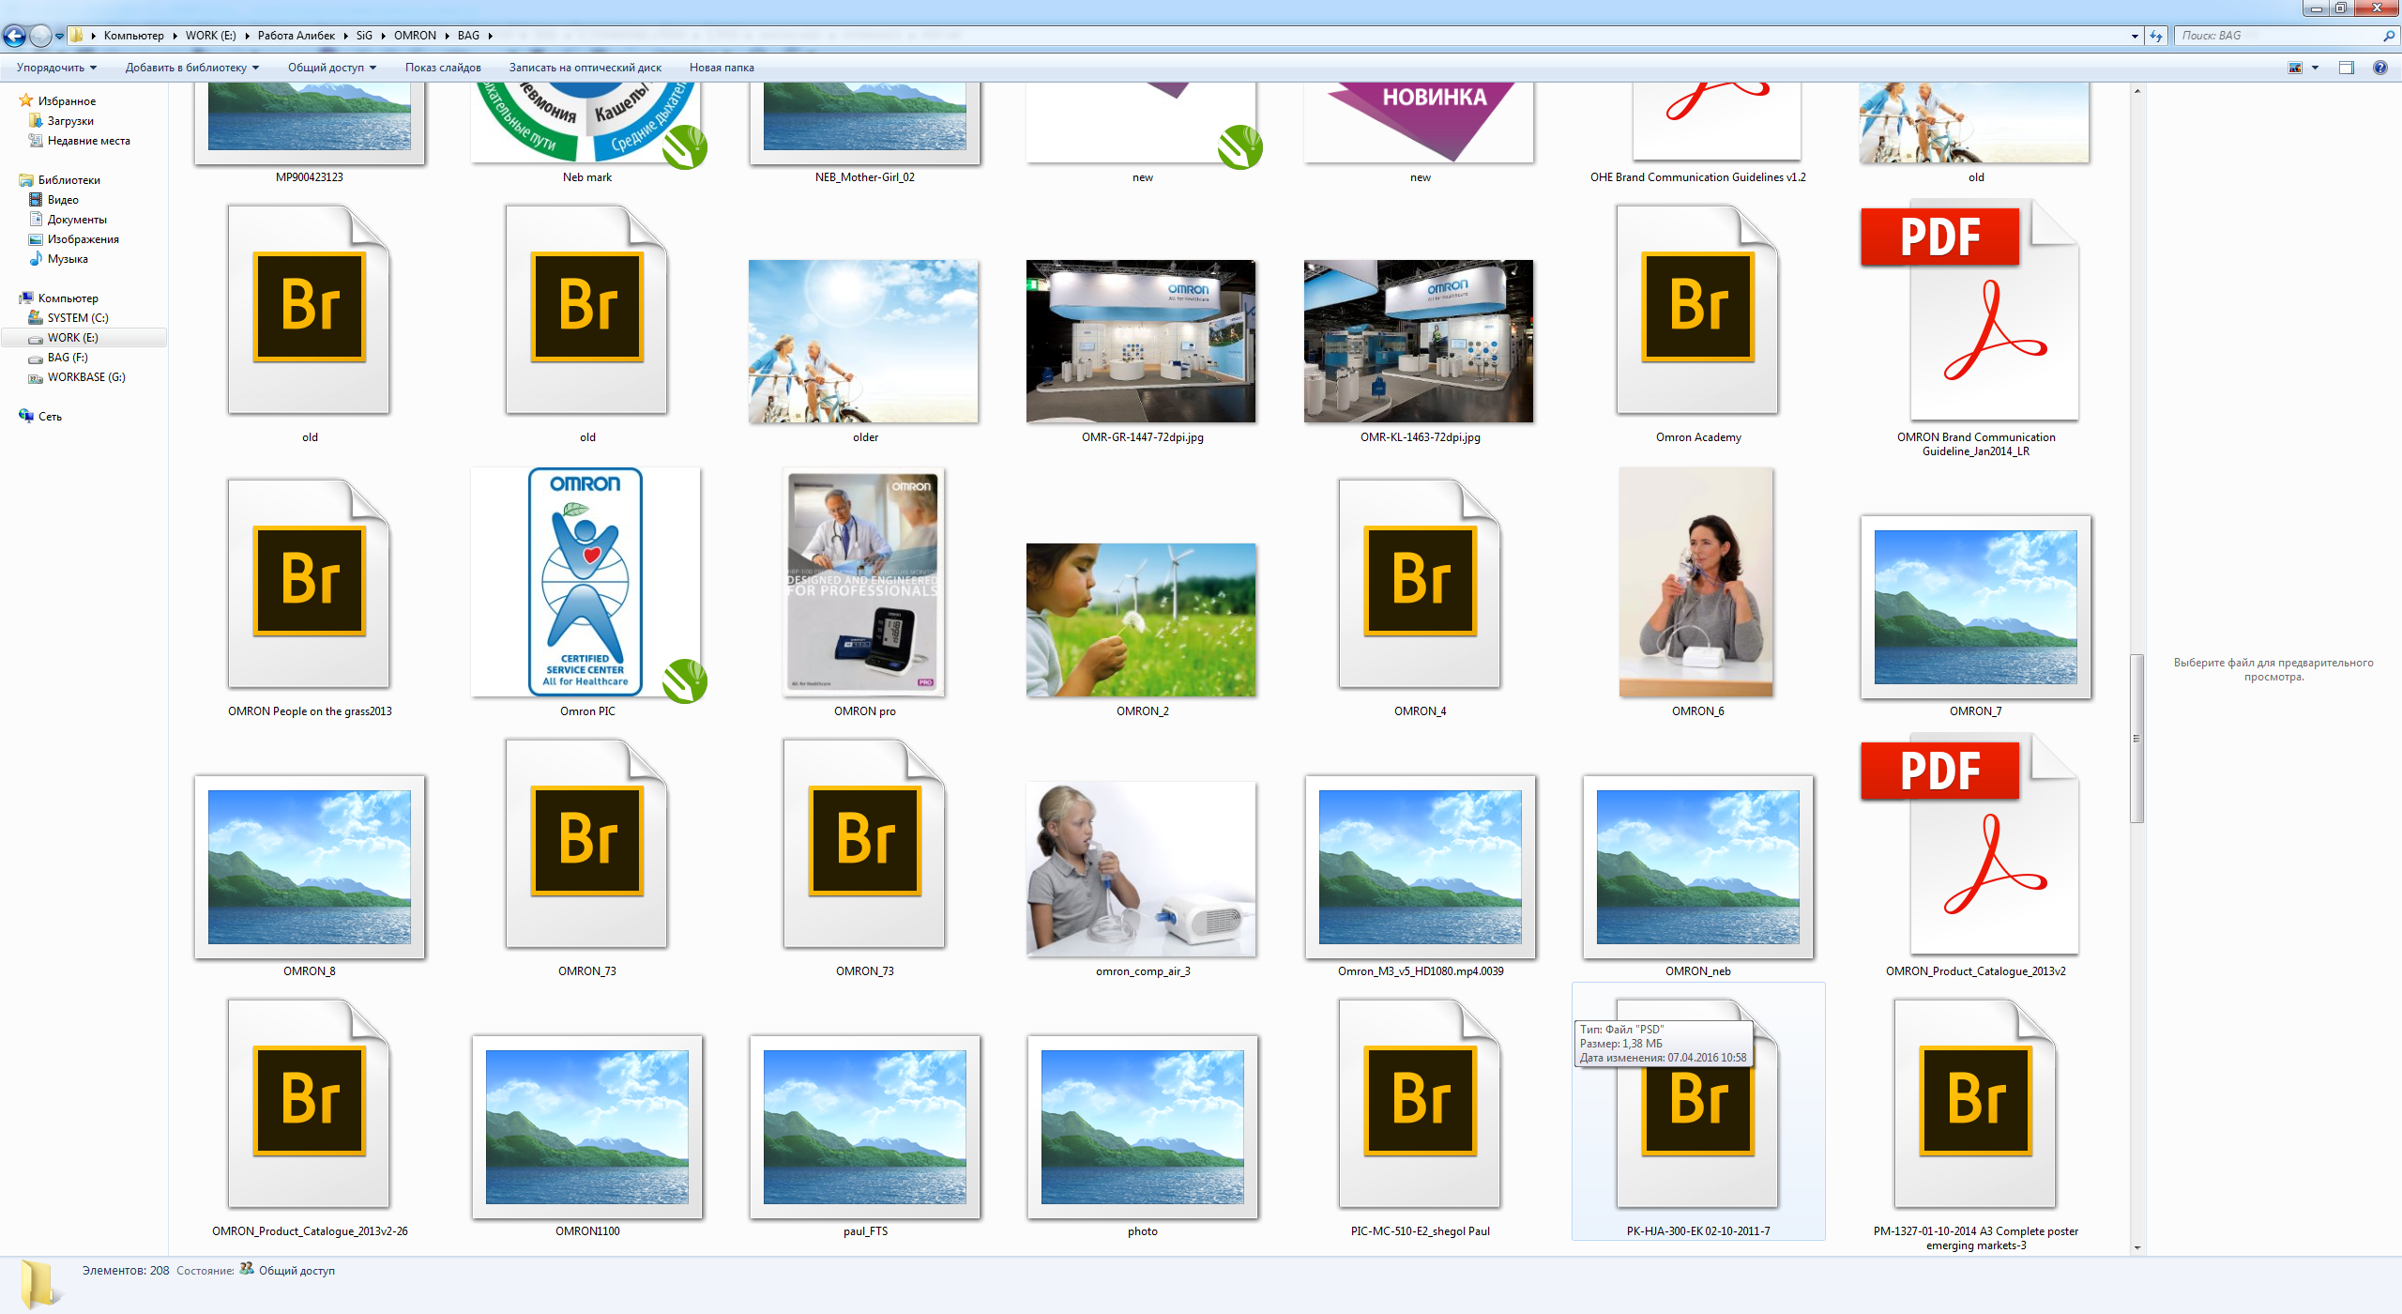Select the Omron PIC certified service thumbnail
2402x1314 pixels.
tap(587, 584)
